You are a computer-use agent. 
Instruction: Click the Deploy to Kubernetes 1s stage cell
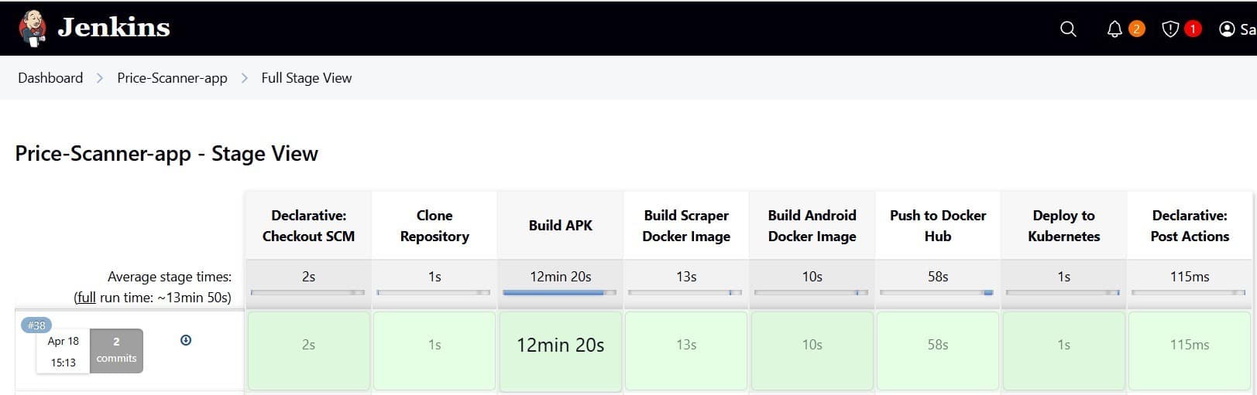(1063, 346)
